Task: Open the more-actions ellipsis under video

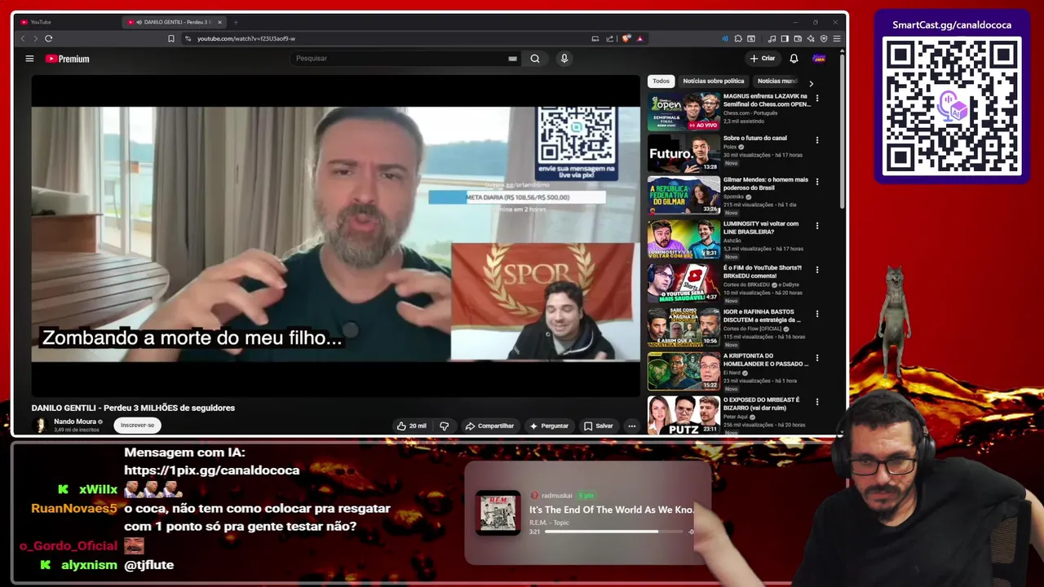Action: point(631,426)
